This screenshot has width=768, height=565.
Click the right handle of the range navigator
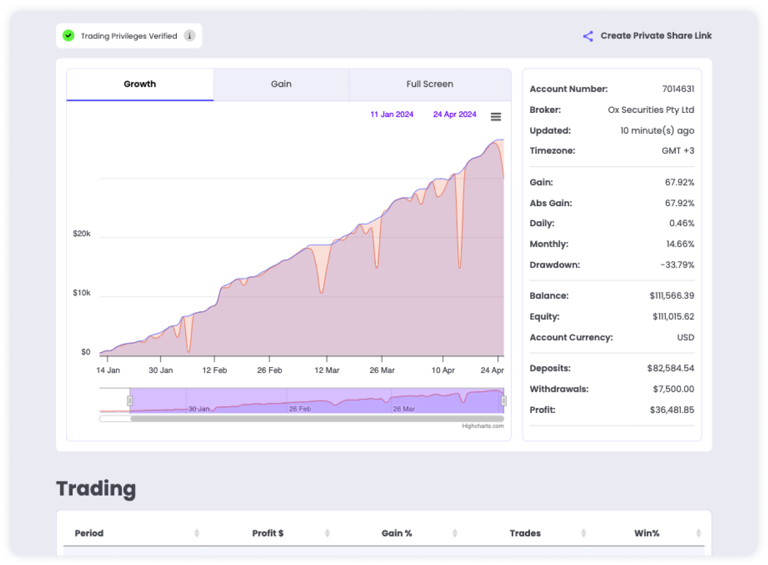(503, 400)
